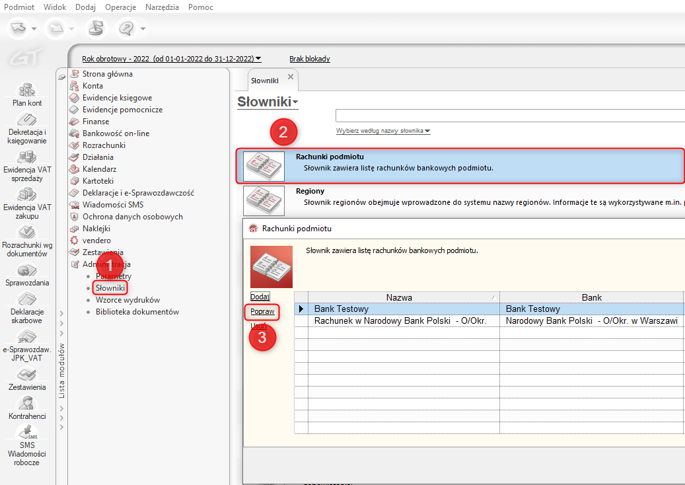Open the Plan kont module icon

[x=27, y=91]
